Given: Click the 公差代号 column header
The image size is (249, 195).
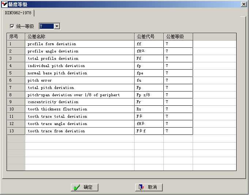Looking at the screenshot, I should coord(149,36).
